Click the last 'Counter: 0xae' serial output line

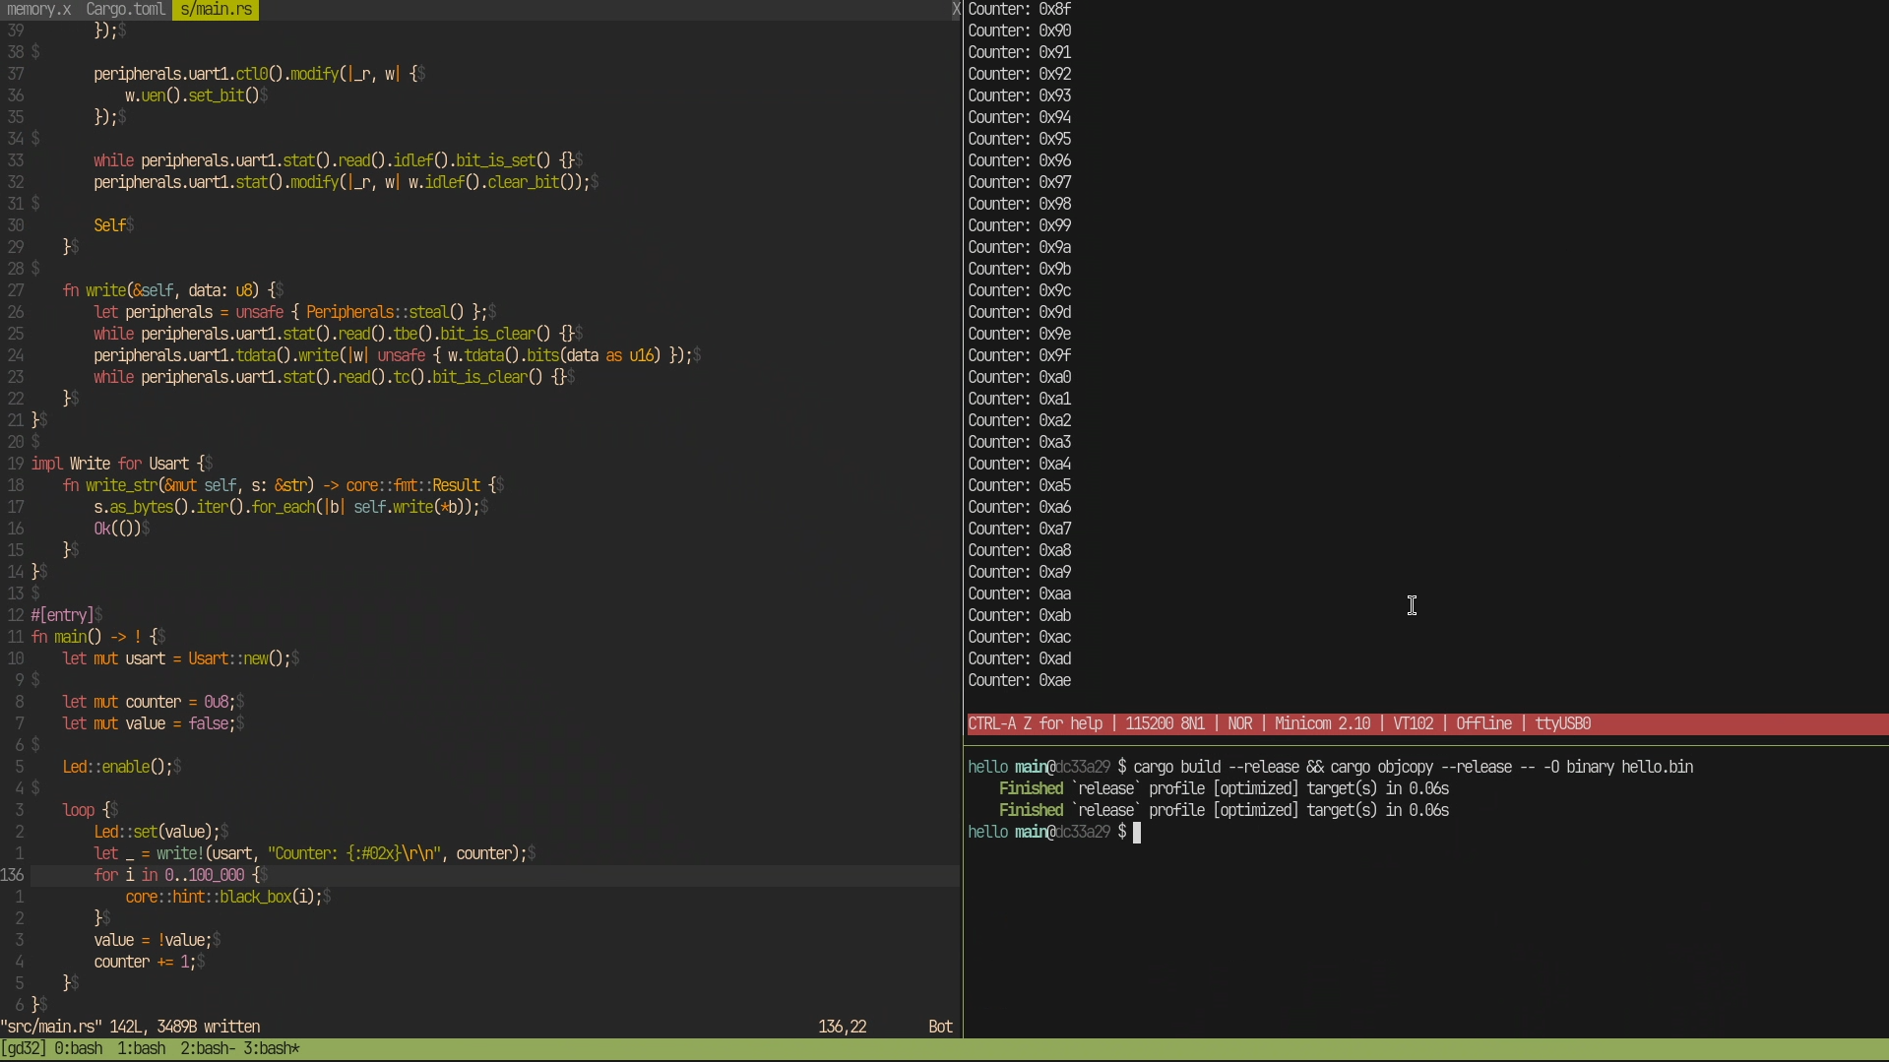(1019, 681)
